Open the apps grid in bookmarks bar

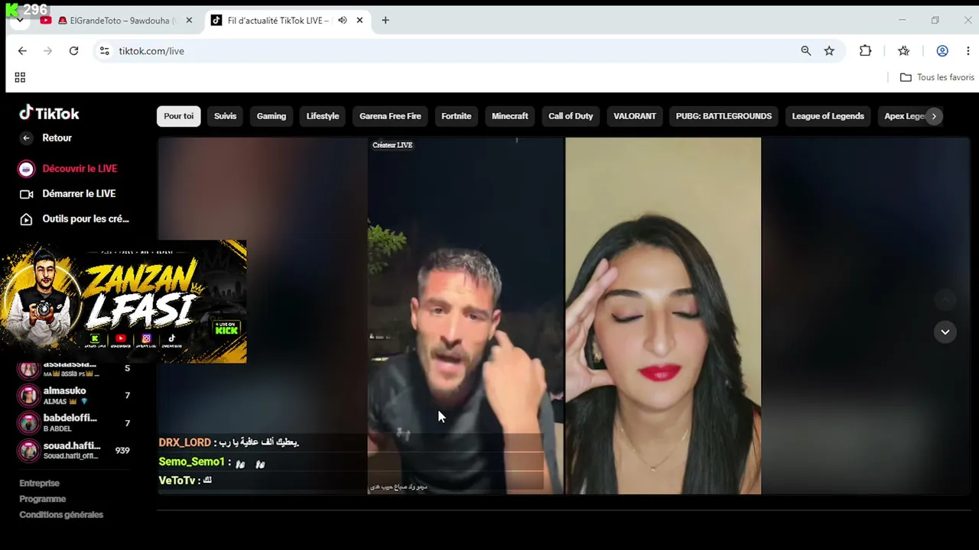tap(20, 77)
